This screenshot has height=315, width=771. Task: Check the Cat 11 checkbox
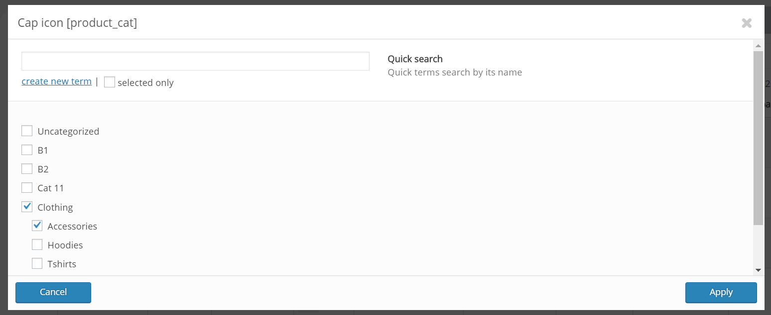click(x=27, y=188)
